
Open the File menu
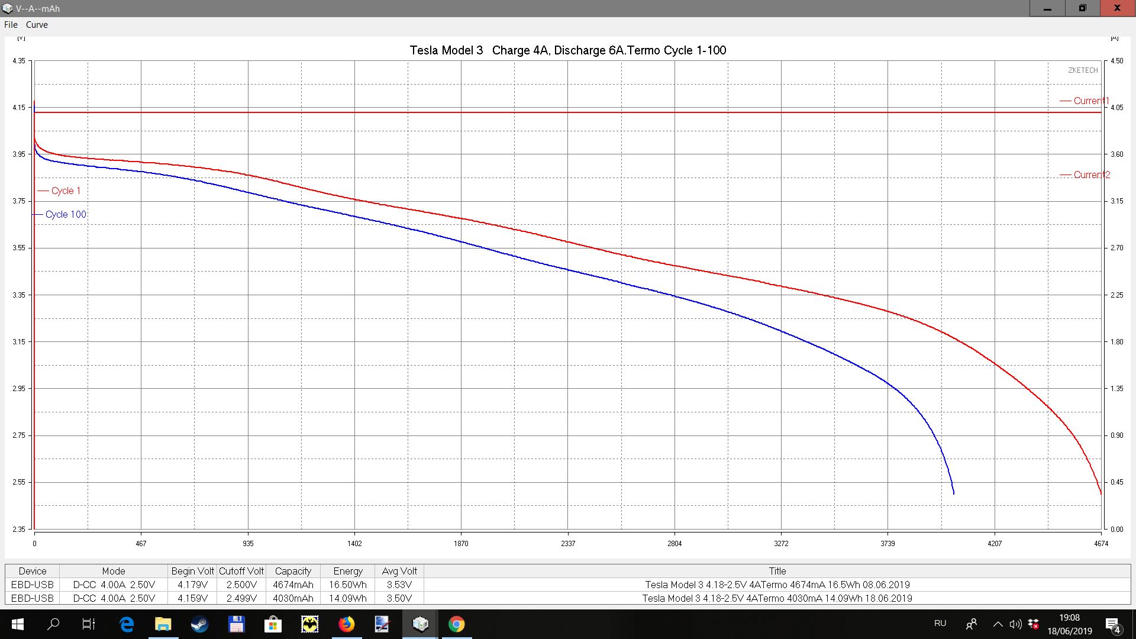pos(11,25)
